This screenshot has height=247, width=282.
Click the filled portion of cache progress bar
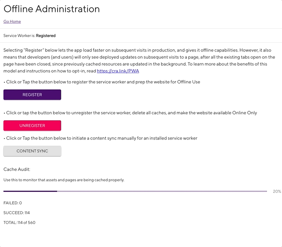click(30, 191)
